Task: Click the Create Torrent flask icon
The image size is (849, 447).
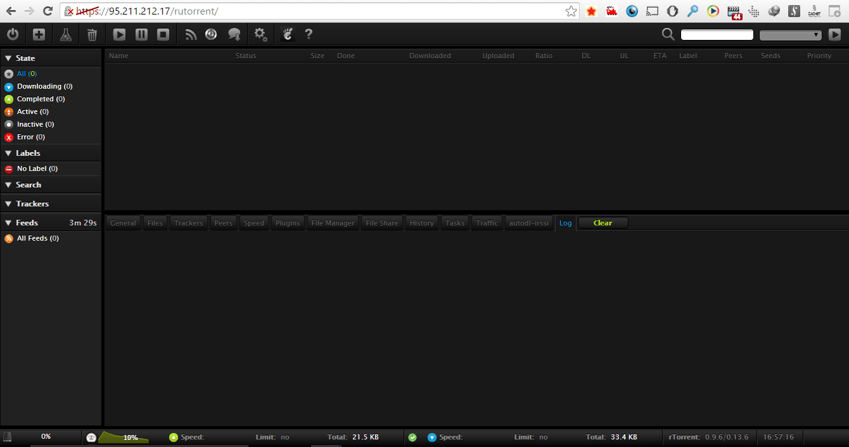Action: [x=66, y=35]
